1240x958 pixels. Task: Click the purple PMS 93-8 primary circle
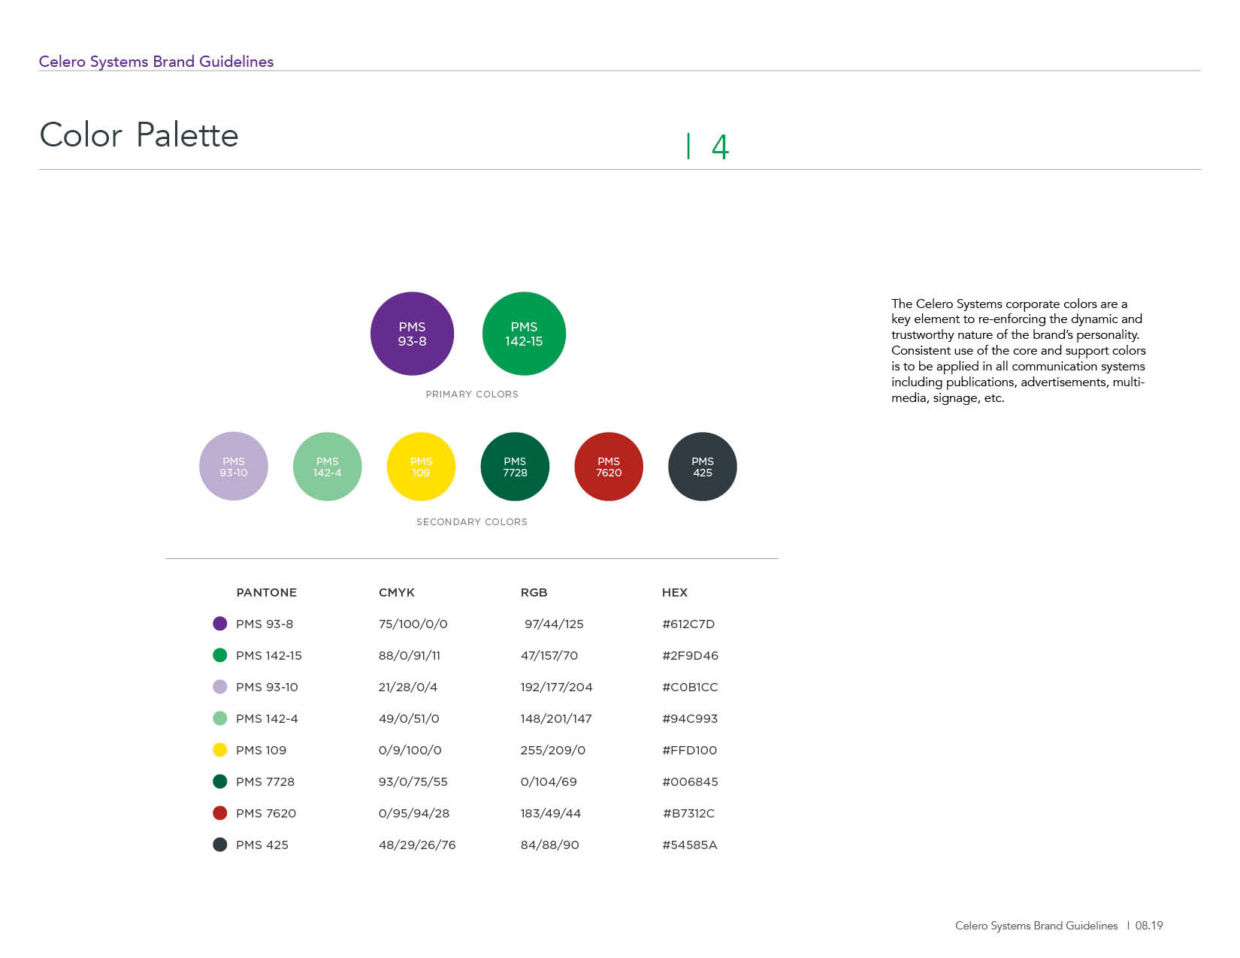click(x=412, y=334)
